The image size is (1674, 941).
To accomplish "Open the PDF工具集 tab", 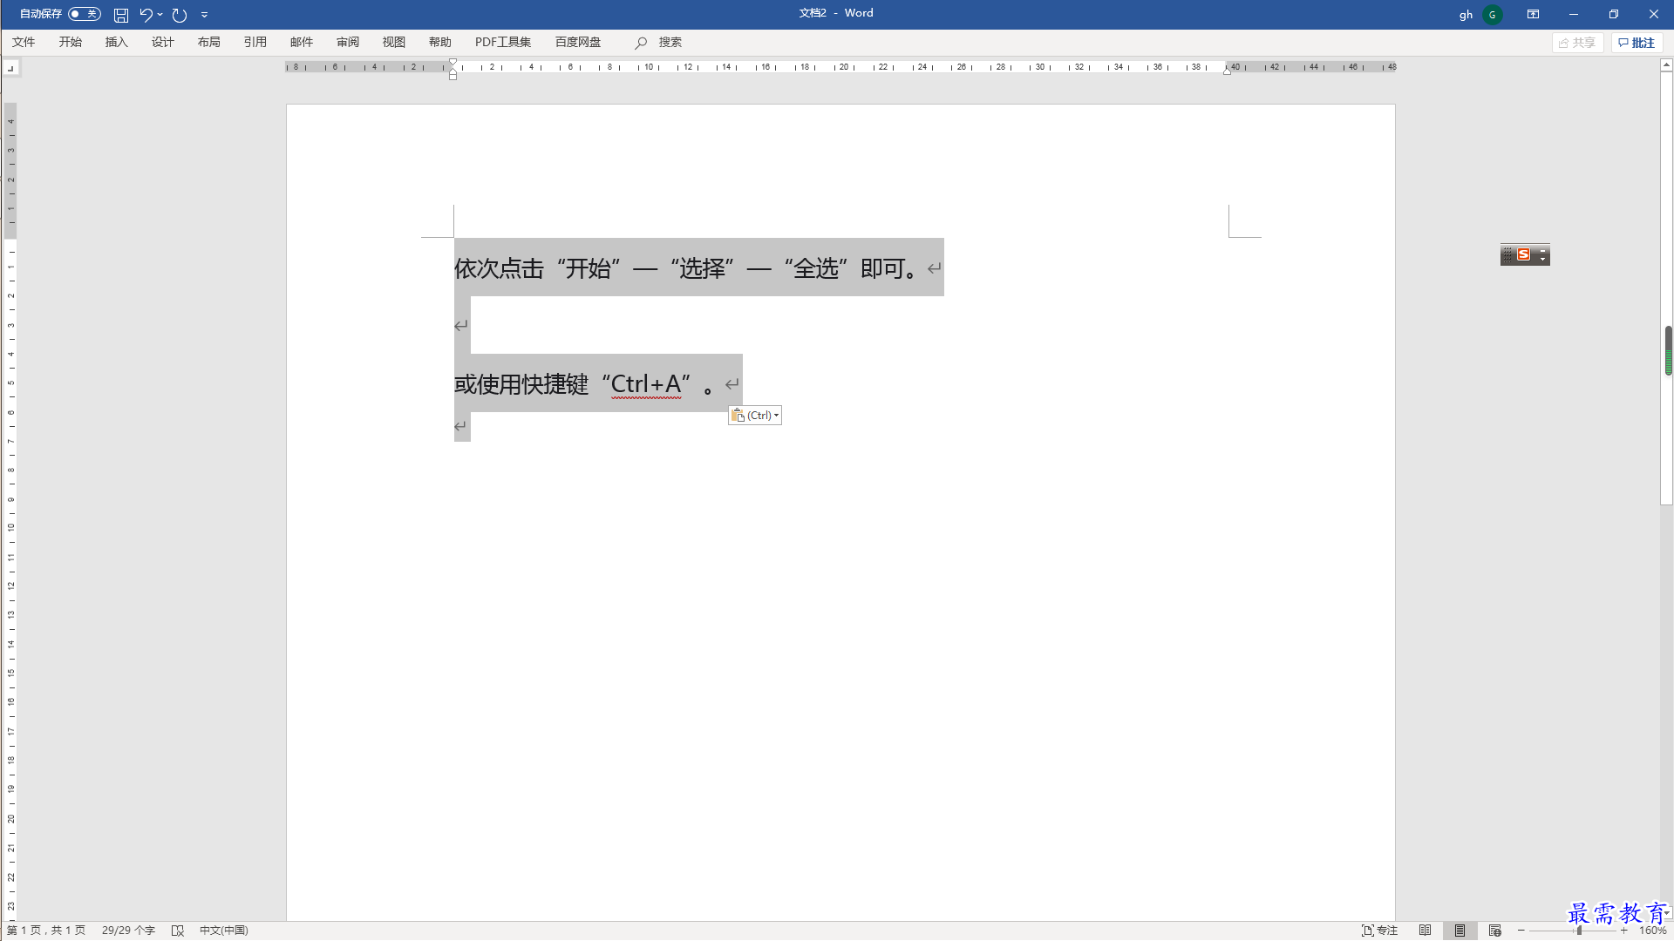I will [502, 42].
